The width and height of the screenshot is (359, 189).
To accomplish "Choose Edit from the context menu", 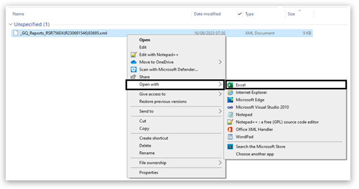I will point(143,47).
